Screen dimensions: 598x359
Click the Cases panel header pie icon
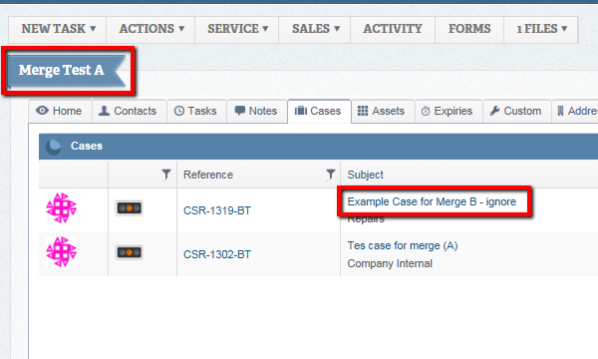(x=54, y=147)
